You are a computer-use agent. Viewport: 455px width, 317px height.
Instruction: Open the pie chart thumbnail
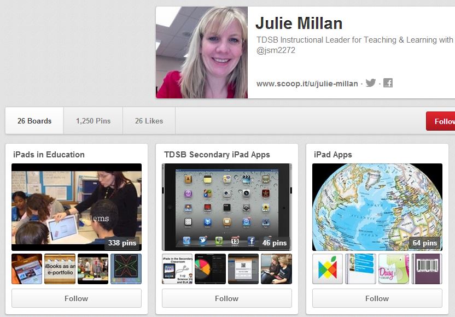pyautogui.click(x=210, y=269)
